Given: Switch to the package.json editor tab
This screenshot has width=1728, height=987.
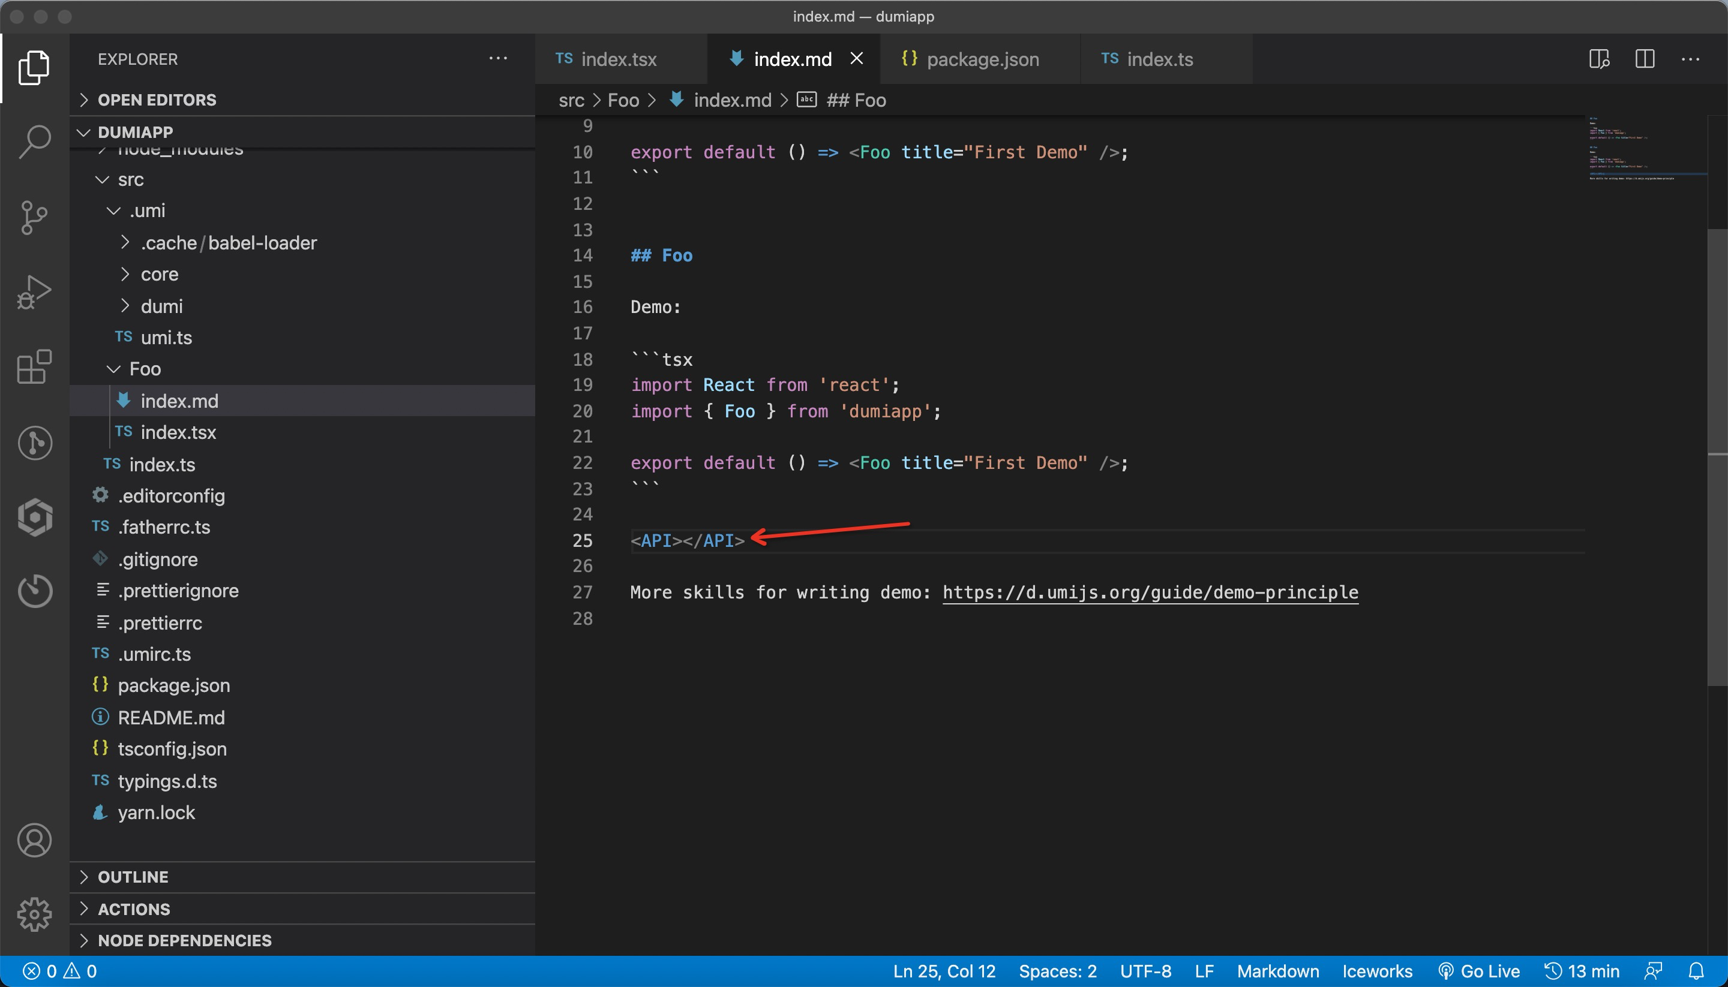Looking at the screenshot, I should tap(980, 59).
